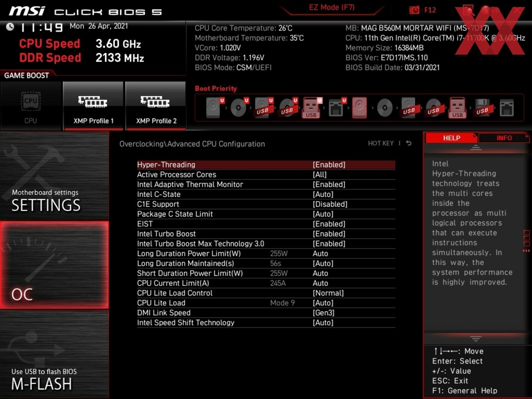The width and height of the screenshot is (532, 399).
Task: Open the OC overclocking menu
Action: click(x=54, y=265)
